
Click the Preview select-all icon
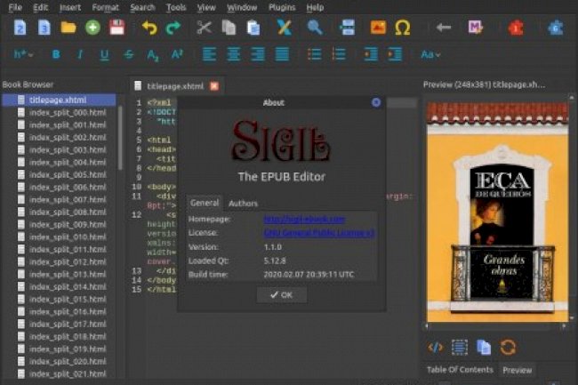pyautogui.click(x=460, y=348)
